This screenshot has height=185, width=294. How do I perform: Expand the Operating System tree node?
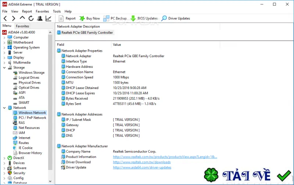(x=4, y=48)
